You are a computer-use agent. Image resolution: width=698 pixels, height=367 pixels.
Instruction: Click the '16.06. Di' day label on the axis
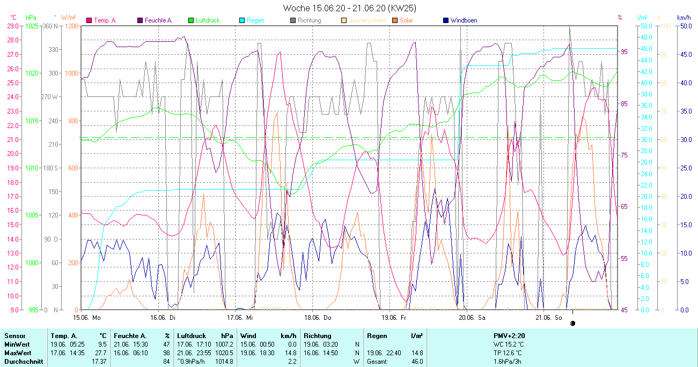click(163, 317)
